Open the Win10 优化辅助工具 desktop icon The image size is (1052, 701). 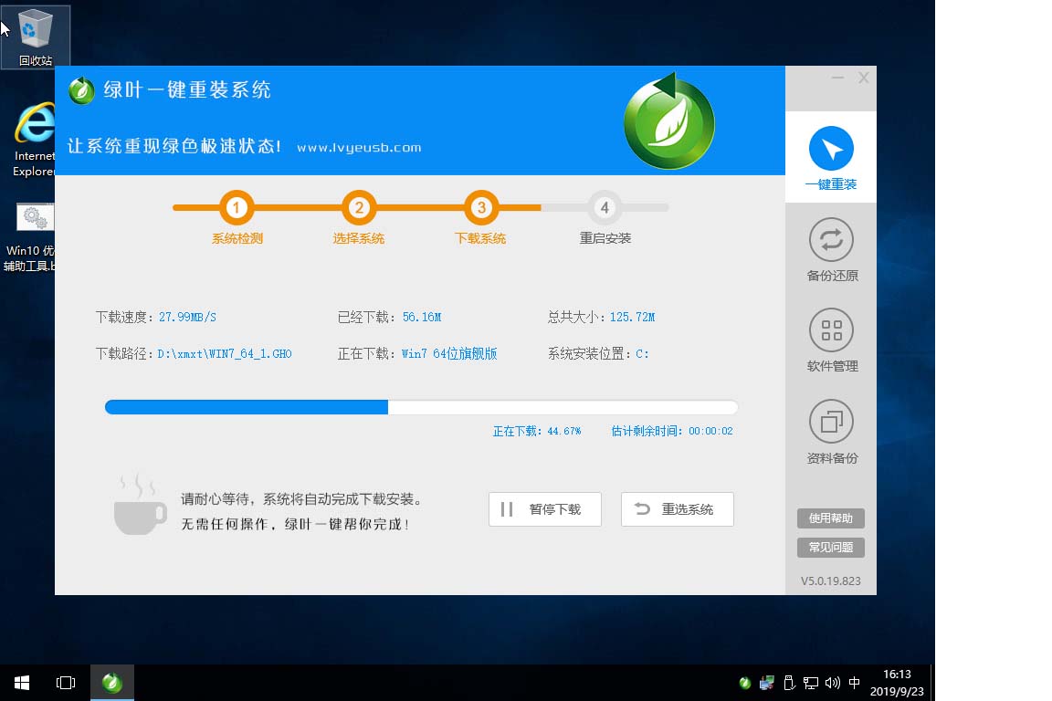29,237
